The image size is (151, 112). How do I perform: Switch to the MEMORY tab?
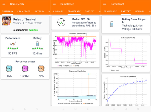(140, 11)
